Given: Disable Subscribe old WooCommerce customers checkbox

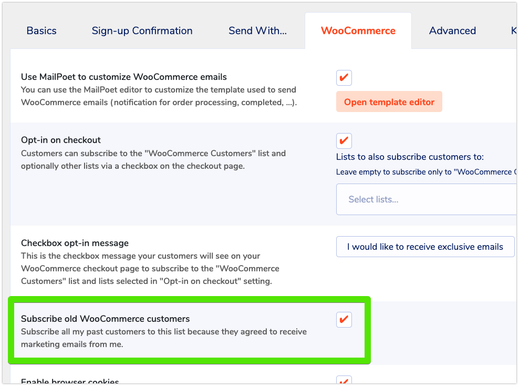Looking at the screenshot, I should pyautogui.click(x=344, y=319).
